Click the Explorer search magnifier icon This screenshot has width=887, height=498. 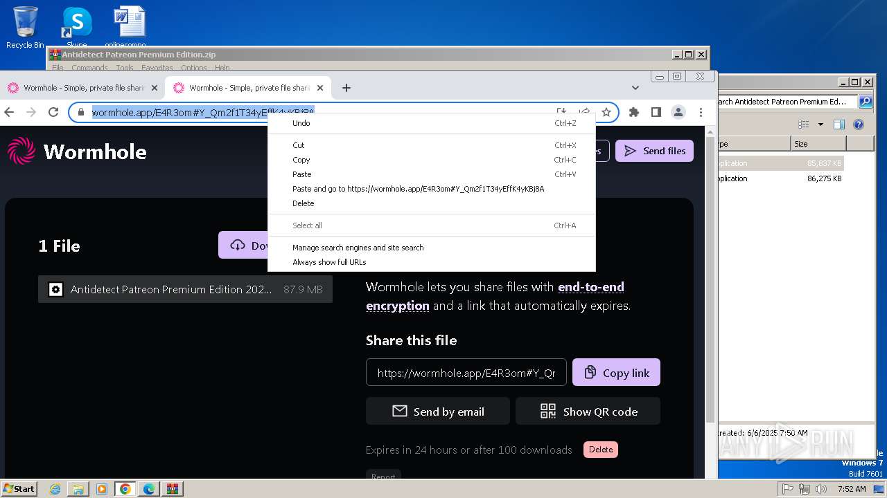pyautogui.click(x=866, y=102)
